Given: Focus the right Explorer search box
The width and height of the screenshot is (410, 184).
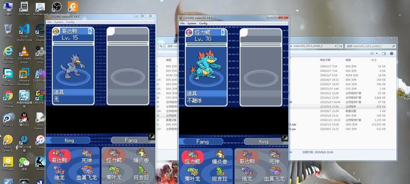Looking at the screenshot, I should [x=370, y=46].
